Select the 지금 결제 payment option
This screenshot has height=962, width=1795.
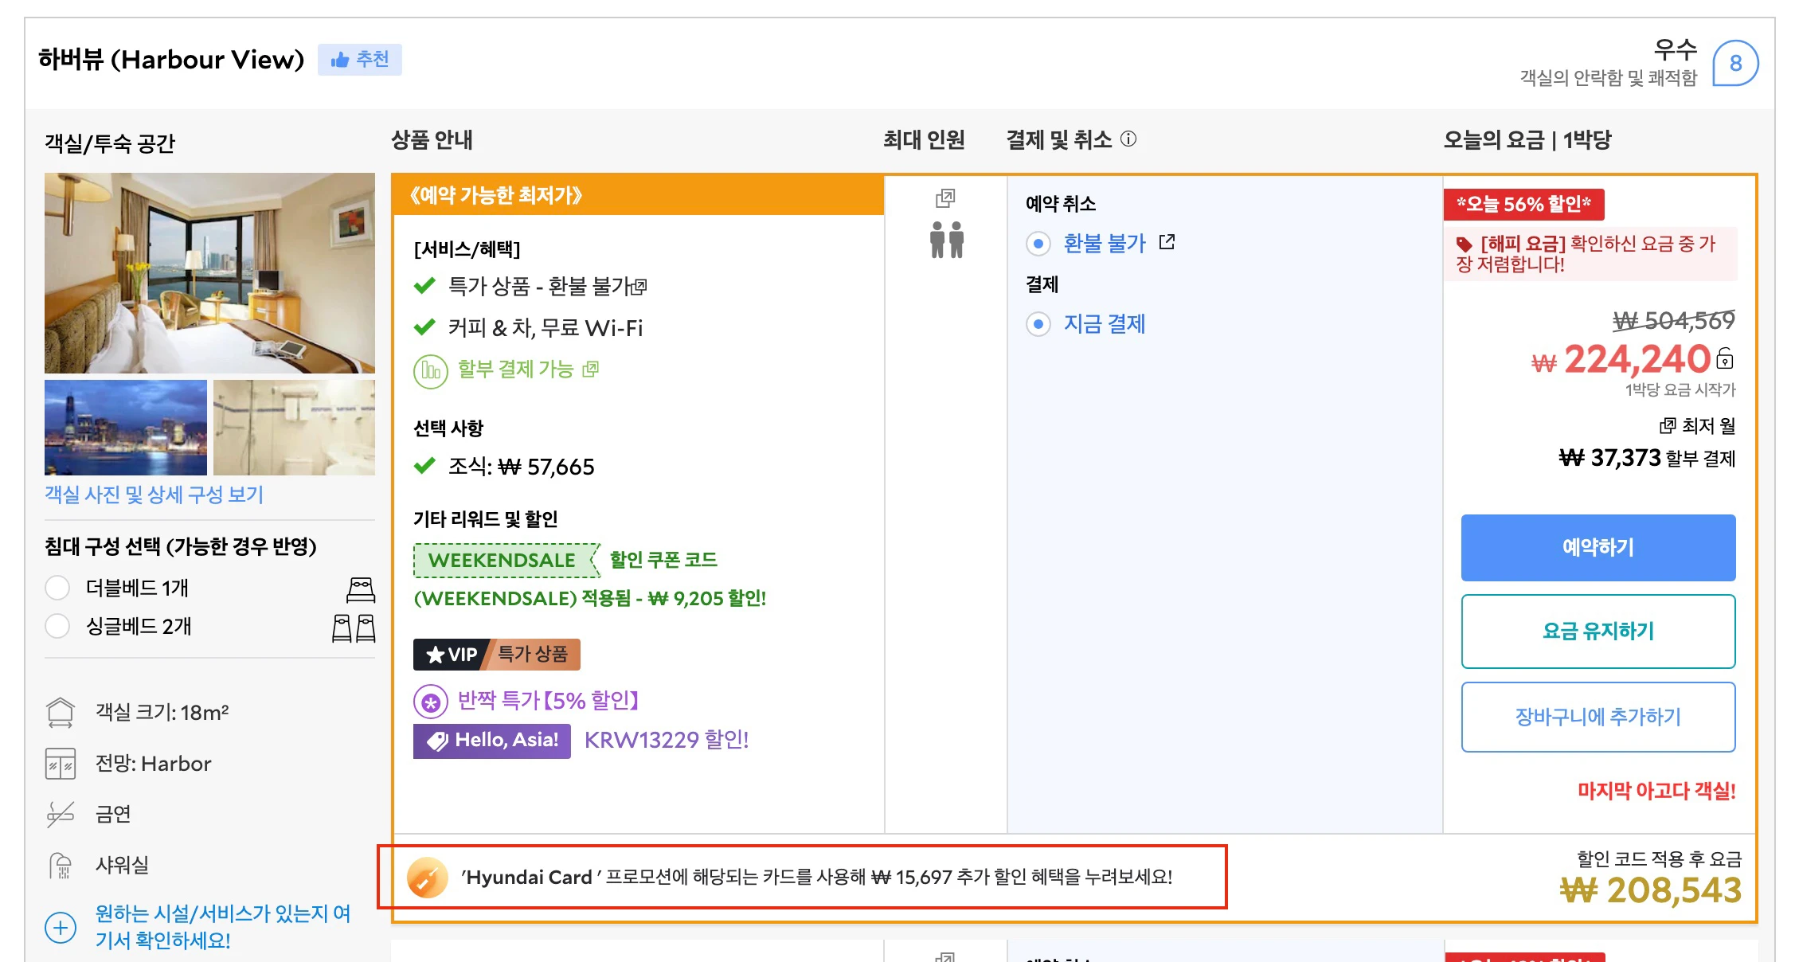click(1038, 324)
